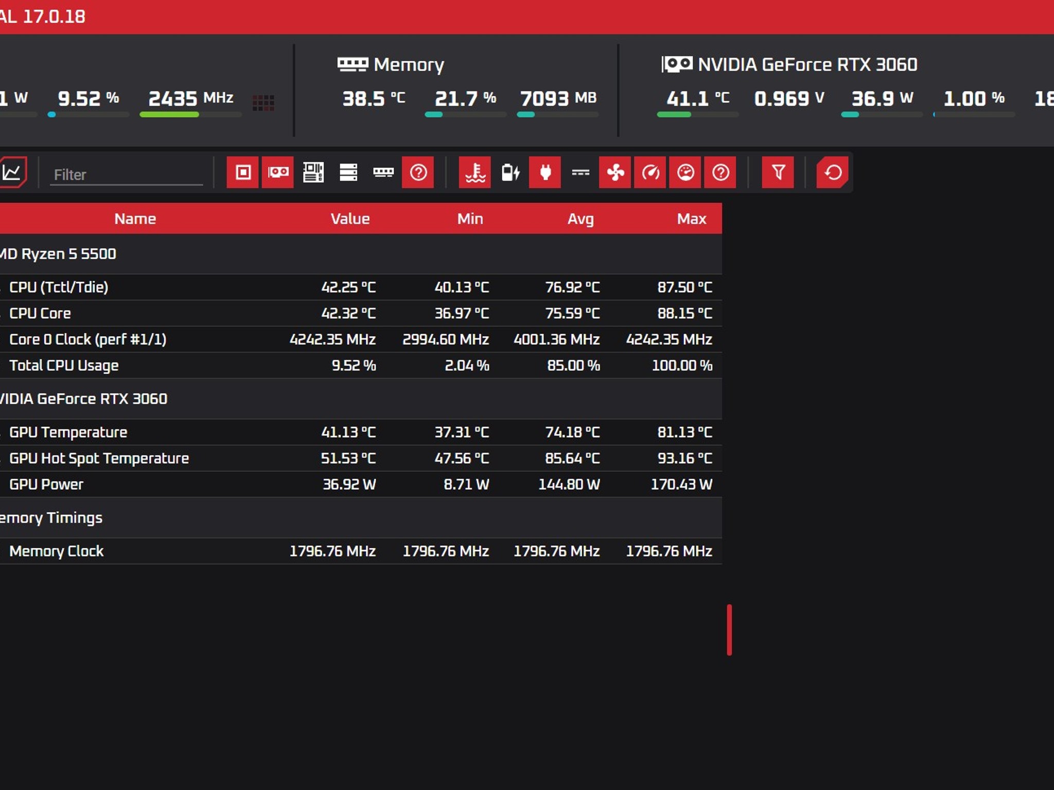
Task: Click the red vertical scrollbar thumb
Action: (x=729, y=630)
